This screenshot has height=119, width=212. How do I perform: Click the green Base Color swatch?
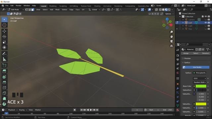(x=201, y=86)
